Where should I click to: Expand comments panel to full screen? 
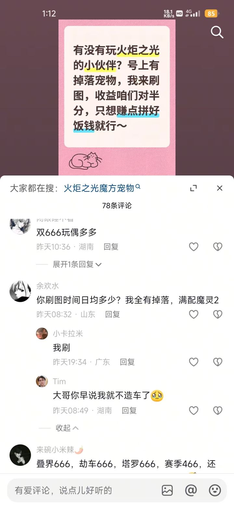tap(193, 188)
